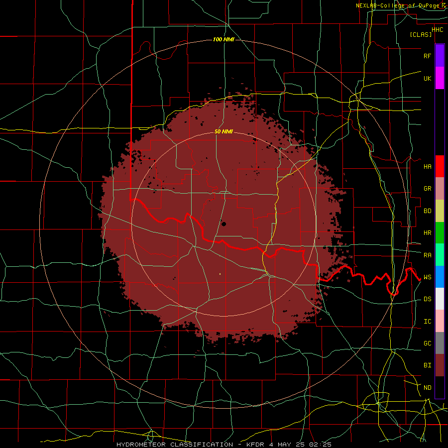Click the IC legend label text

point(427,322)
